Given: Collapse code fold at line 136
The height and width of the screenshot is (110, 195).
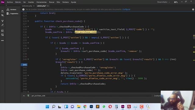Looking at the screenshot, I should coord(28,48).
